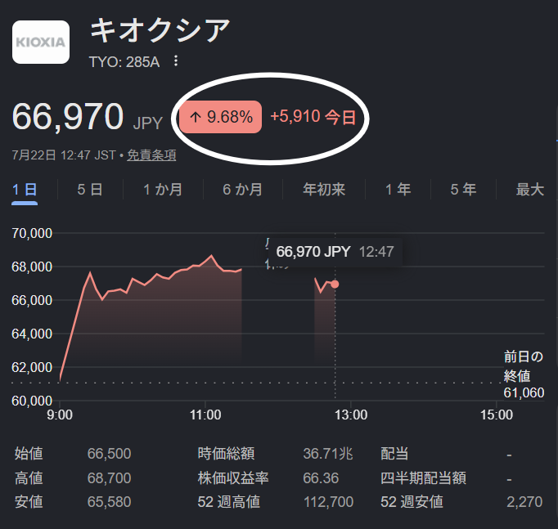The height and width of the screenshot is (529, 558).
Task: Click the chart's current price dot marker
Action: pos(335,284)
